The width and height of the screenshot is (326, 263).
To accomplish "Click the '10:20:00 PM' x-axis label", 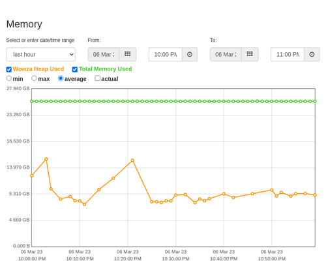I will coord(128,259).
